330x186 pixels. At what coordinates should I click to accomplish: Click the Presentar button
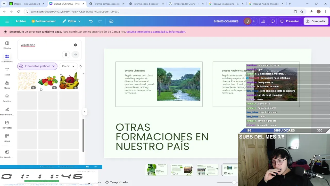[290, 21]
